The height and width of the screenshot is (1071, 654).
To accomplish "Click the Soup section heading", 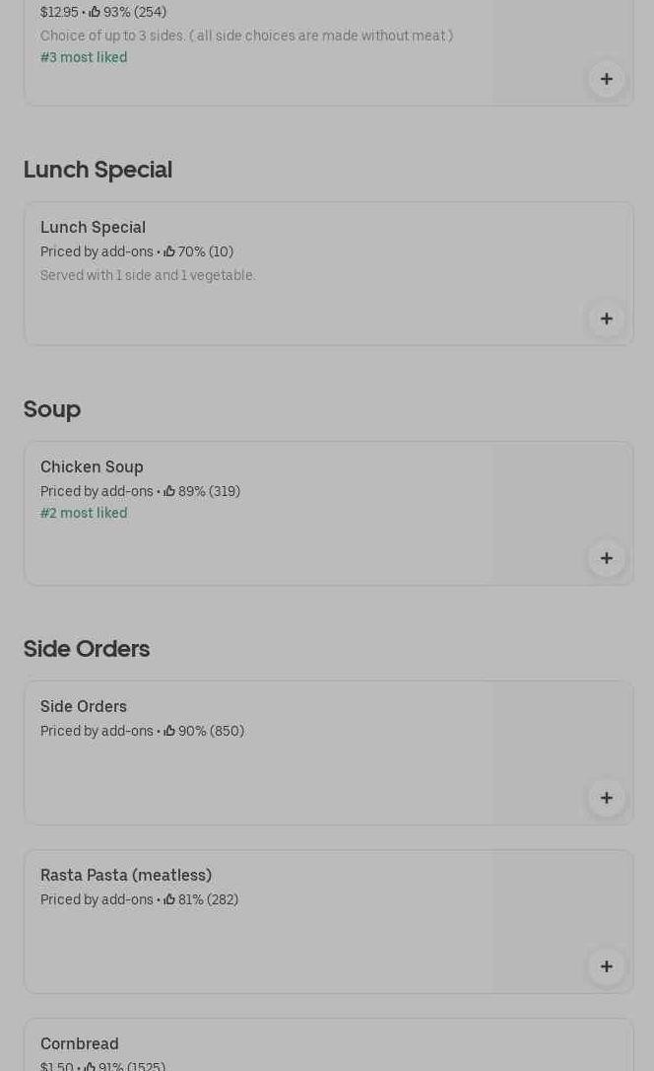I will click(x=52, y=408).
